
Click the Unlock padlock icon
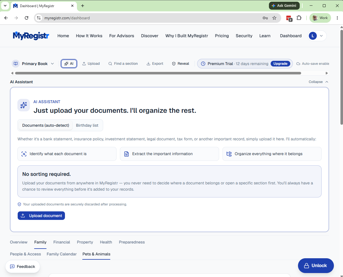pos(307,266)
